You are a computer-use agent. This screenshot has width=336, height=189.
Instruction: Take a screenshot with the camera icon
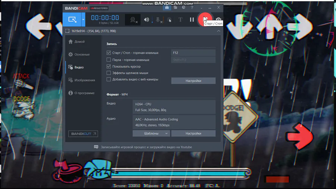[x=218, y=19]
